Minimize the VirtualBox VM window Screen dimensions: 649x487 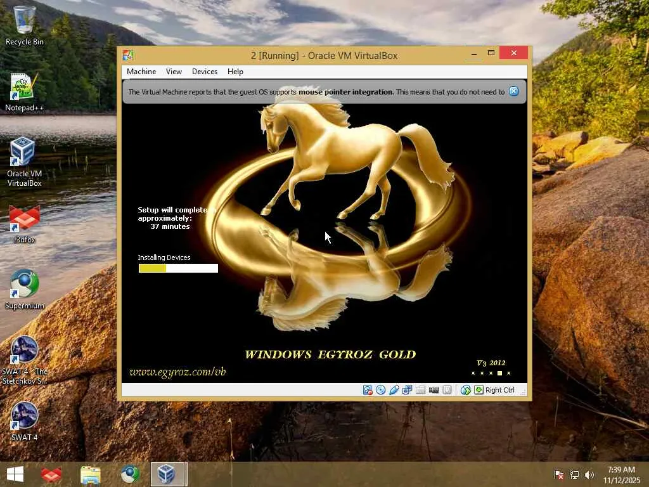coord(474,53)
